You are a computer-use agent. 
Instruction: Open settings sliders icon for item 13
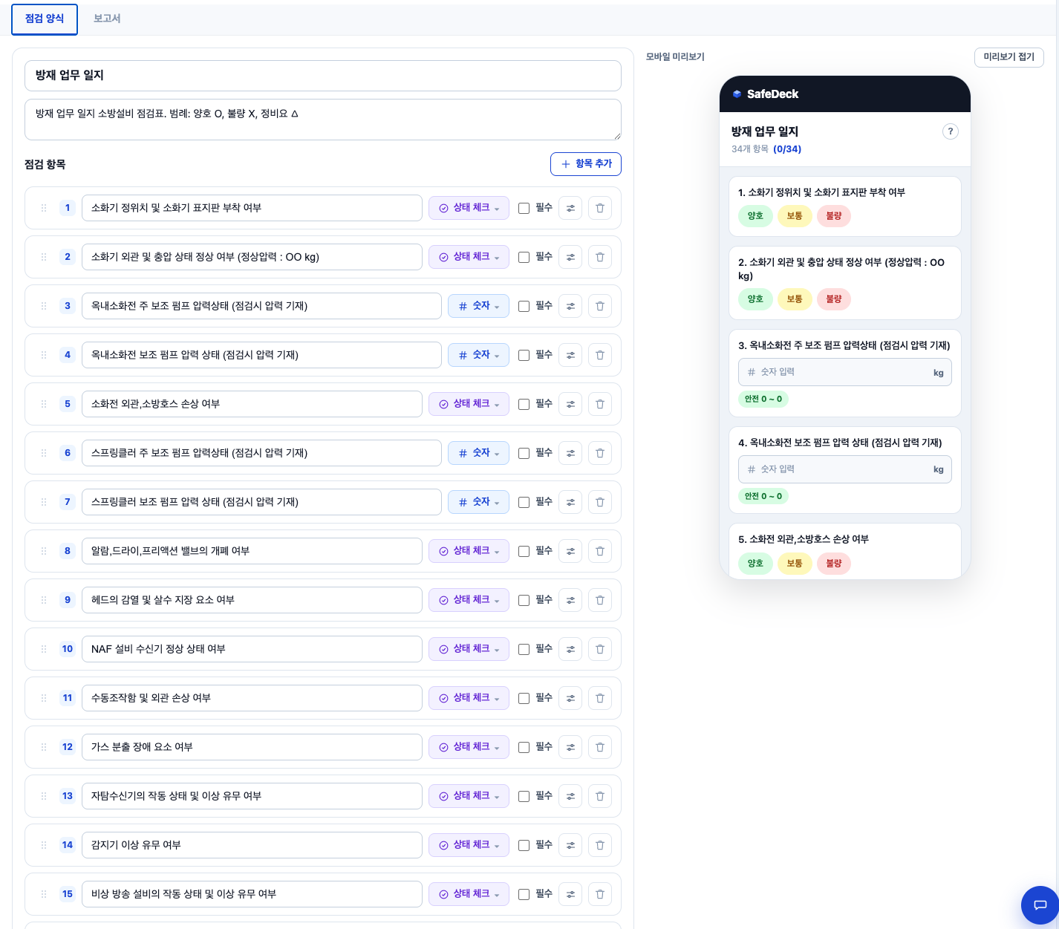coord(570,796)
